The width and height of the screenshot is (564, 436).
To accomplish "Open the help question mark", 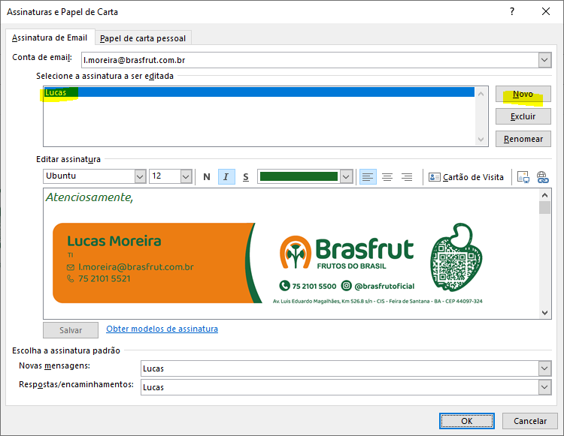I will 512,11.
